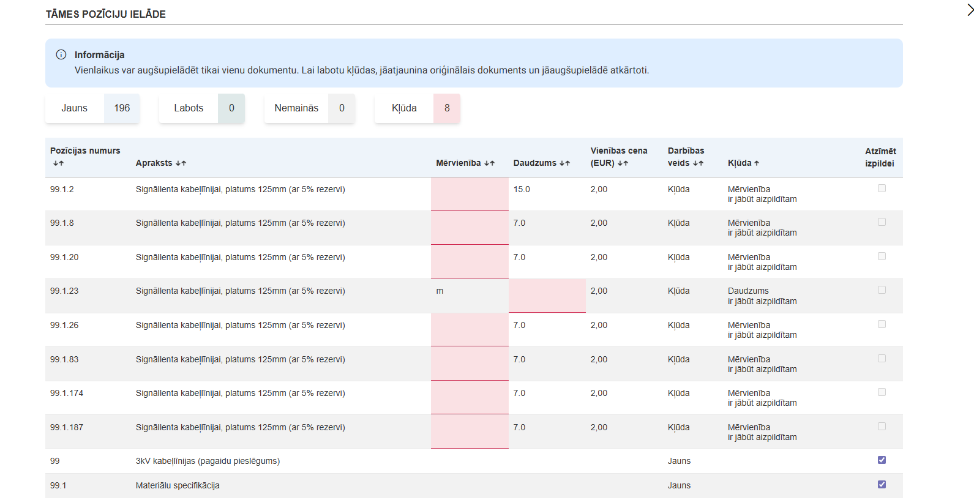The height and width of the screenshot is (500, 974).
Task: Toggle checkbox for row 99.1.174
Action: click(x=882, y=392)
